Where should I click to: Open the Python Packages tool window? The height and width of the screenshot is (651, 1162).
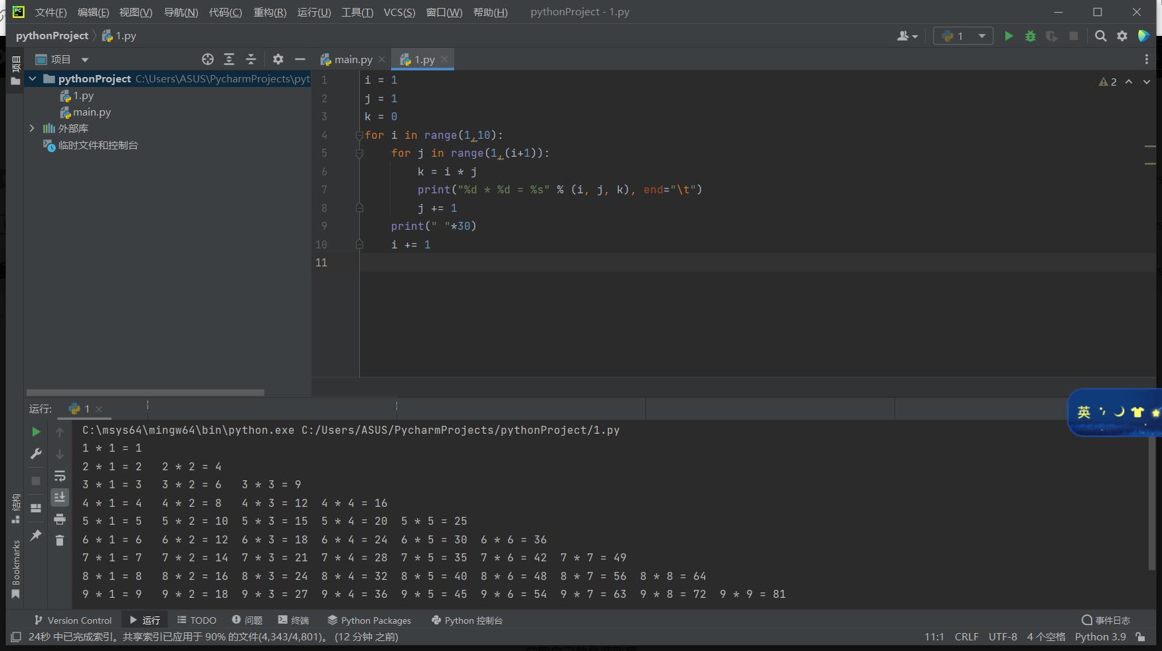pyautogui.click(x=369, y=620)
